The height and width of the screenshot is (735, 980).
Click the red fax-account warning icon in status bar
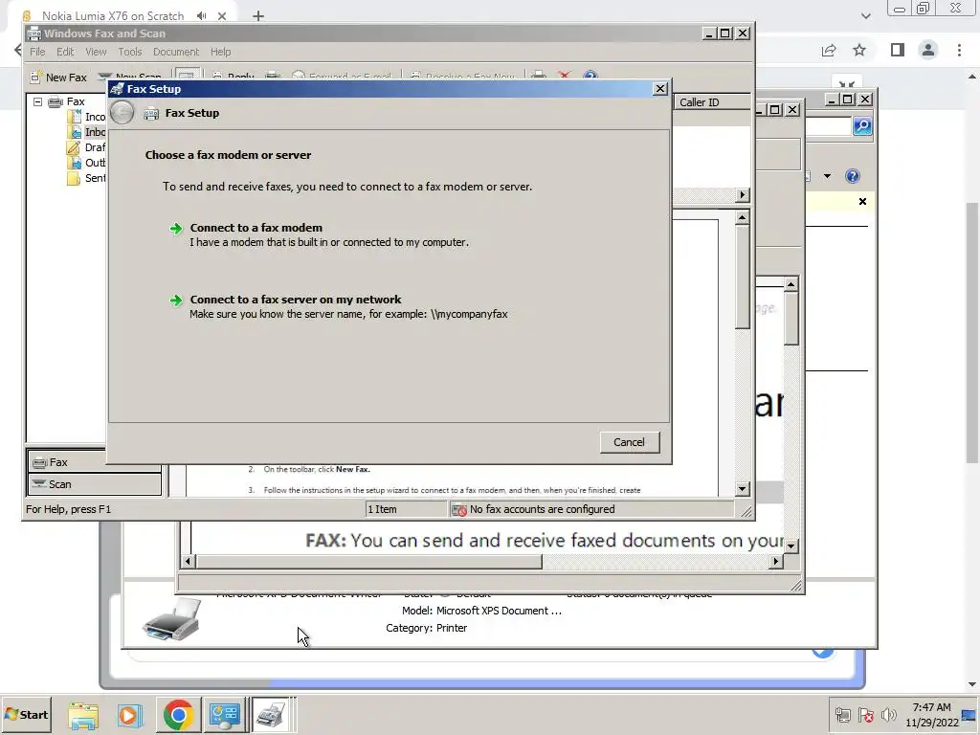[x=458, y=509]
